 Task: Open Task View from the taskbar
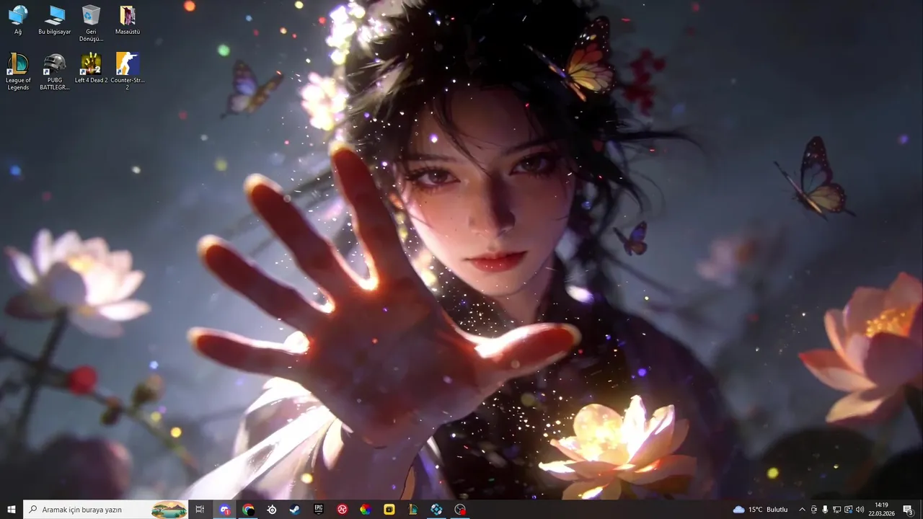click(x=200, y=510)
